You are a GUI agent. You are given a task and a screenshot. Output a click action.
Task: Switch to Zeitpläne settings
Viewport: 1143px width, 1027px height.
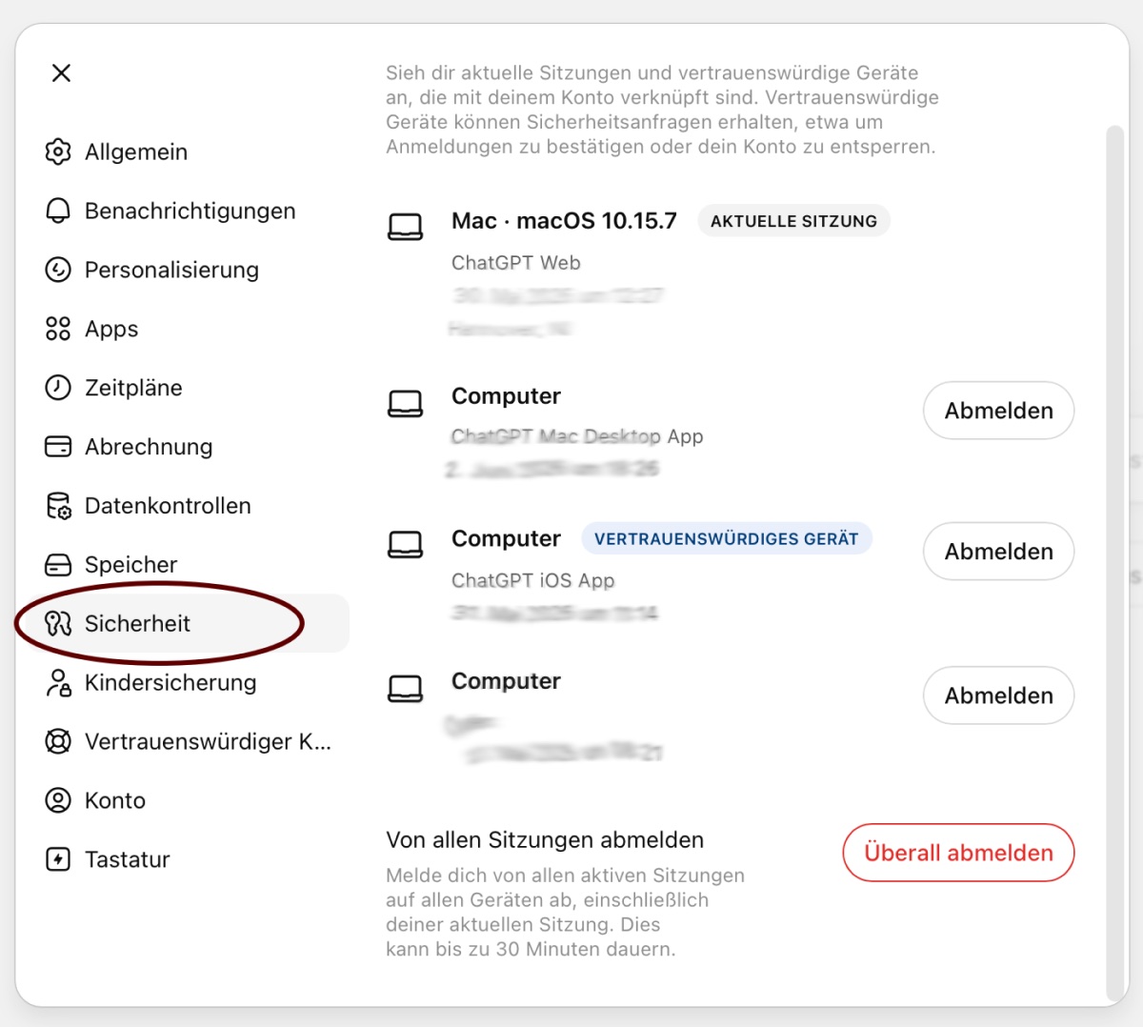click(189, 388)
